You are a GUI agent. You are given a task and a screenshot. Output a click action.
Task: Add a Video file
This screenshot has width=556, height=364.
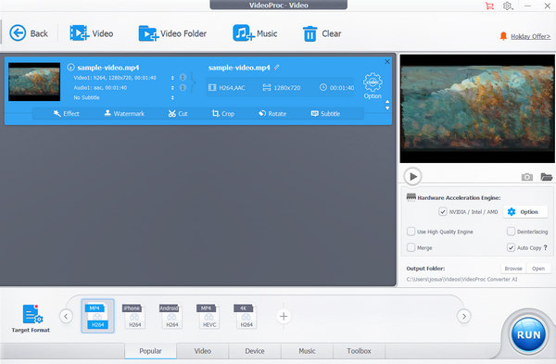click(x=92, y=33)
